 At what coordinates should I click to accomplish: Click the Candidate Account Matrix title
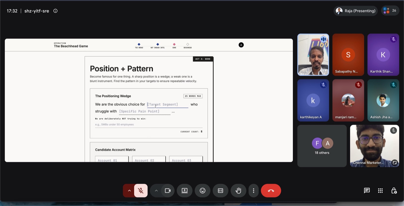click(115, 150)
